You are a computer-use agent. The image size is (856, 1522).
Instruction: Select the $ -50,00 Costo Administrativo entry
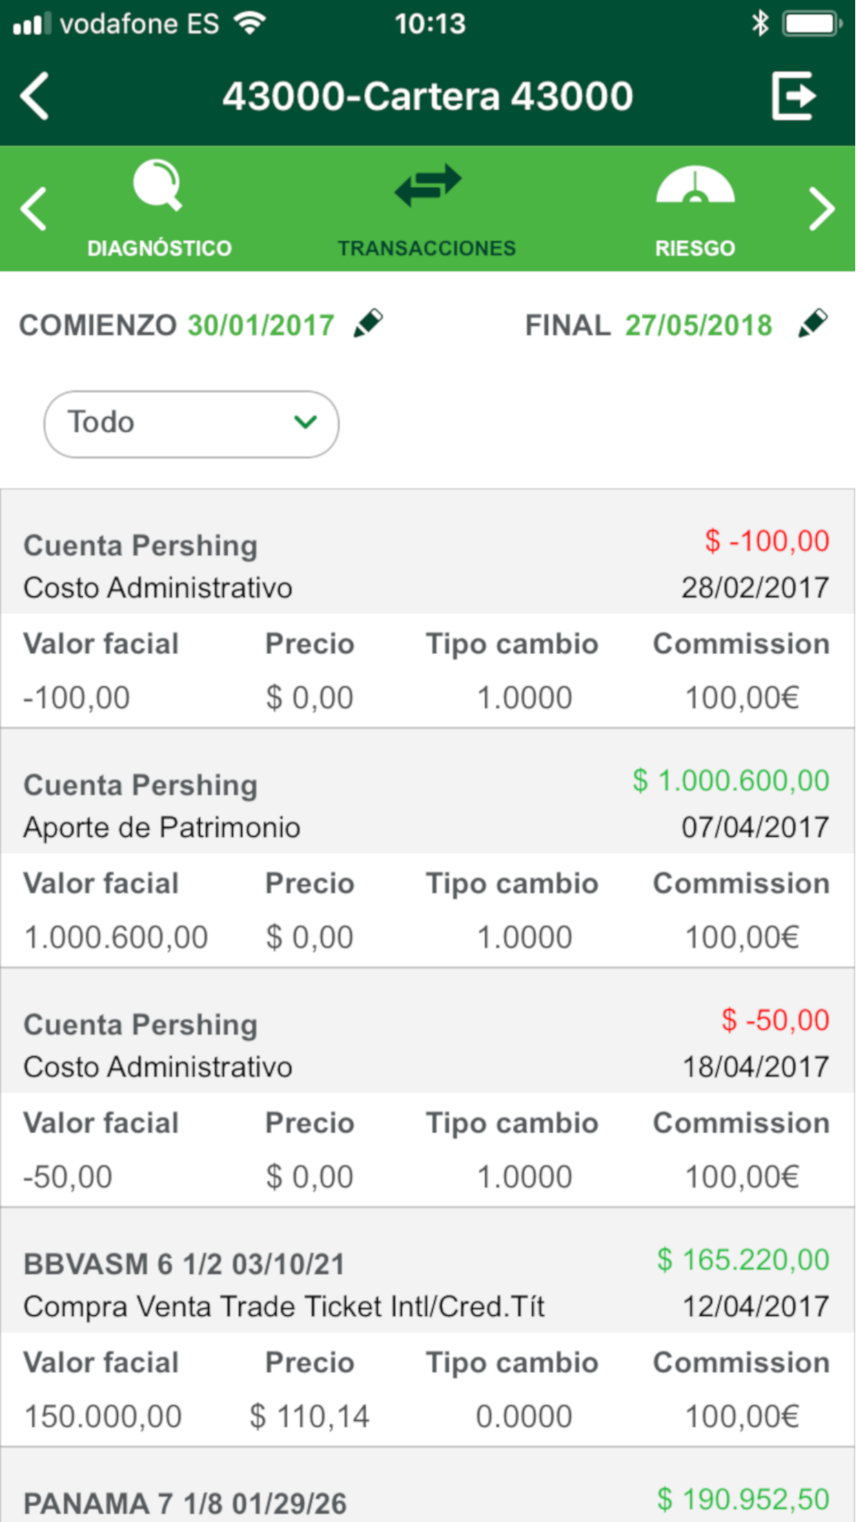tap(427, 1045)
